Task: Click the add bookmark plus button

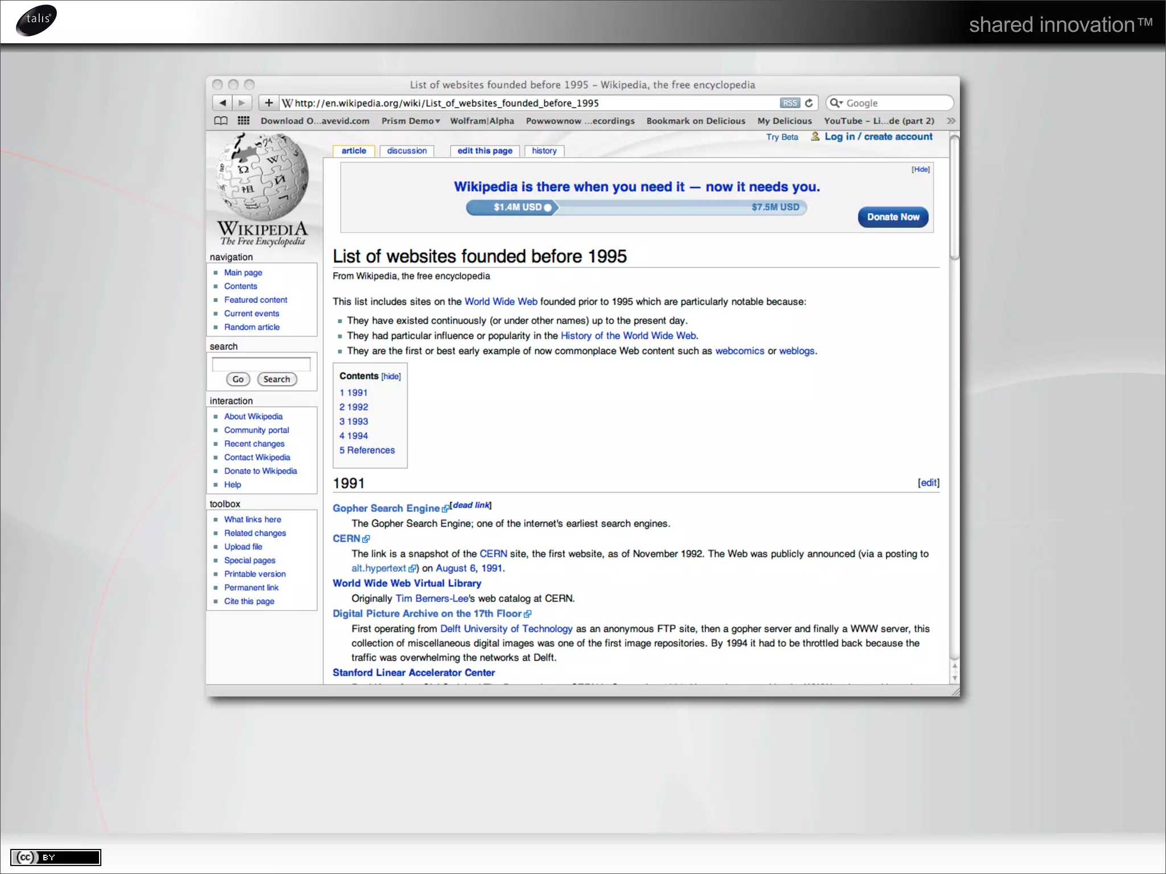Action: coord(269,103)
